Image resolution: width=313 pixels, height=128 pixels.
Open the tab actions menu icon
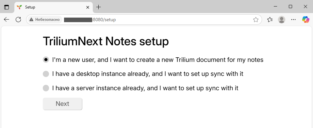coord(7,7)
